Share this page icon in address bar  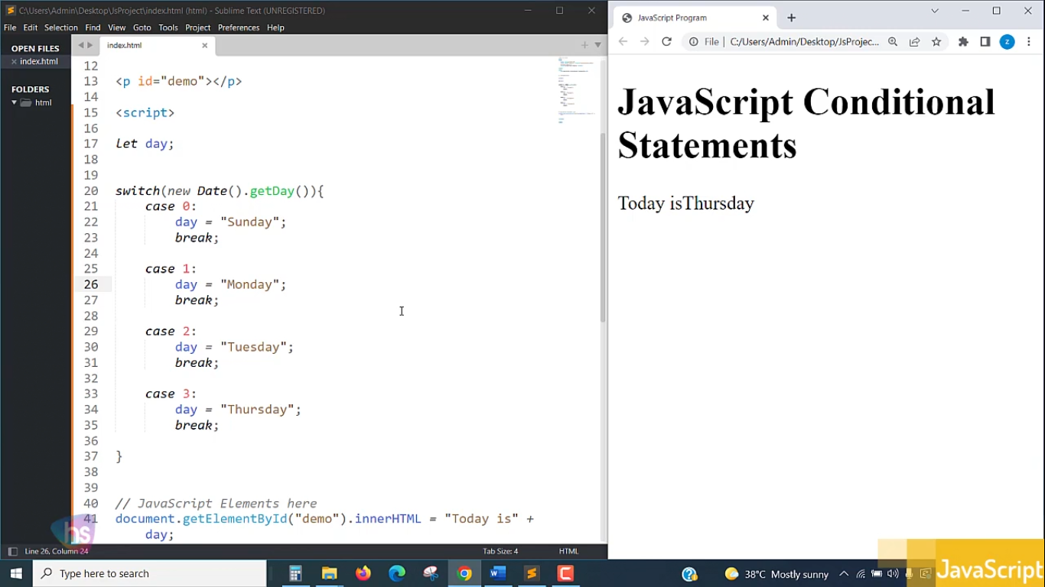pos(914,42)
